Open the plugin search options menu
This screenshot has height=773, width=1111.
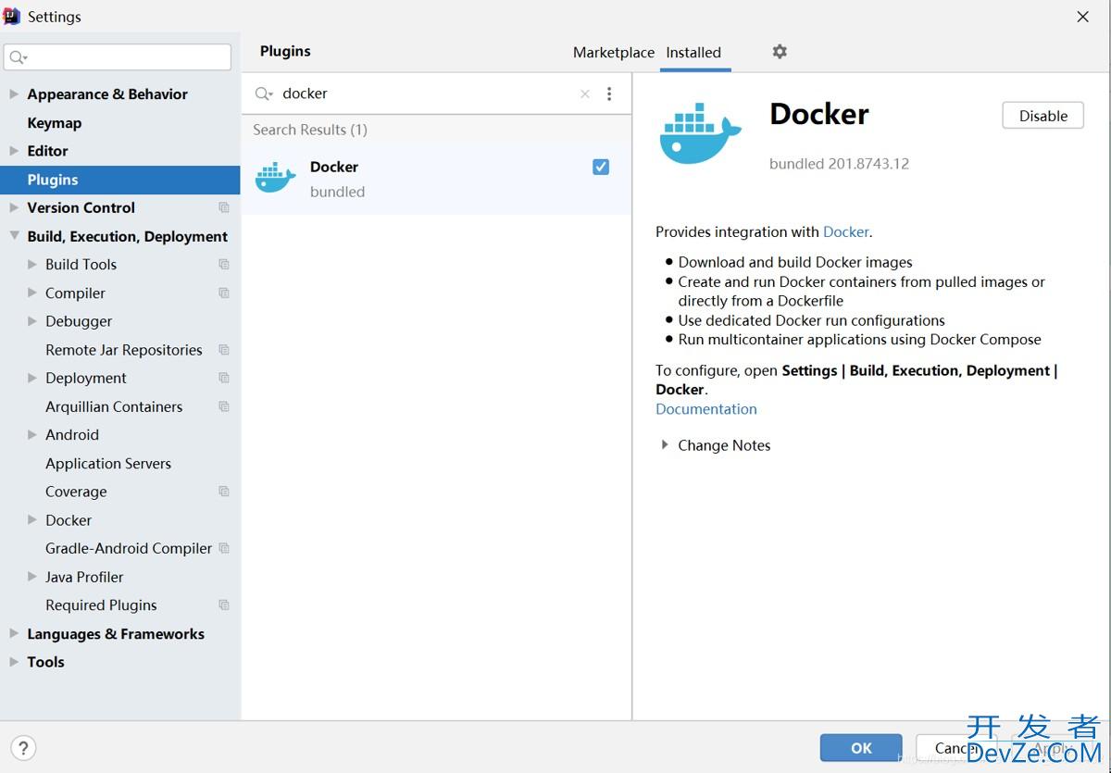pos(609,94)
